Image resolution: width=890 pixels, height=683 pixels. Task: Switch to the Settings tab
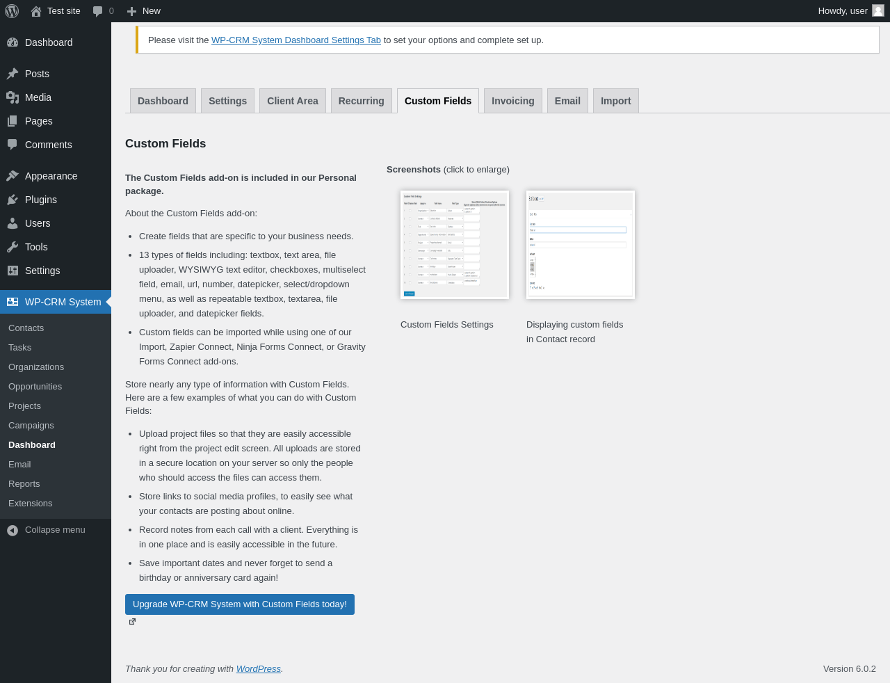227,101
